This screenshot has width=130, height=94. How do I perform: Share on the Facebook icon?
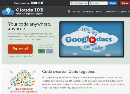(39, 3)
